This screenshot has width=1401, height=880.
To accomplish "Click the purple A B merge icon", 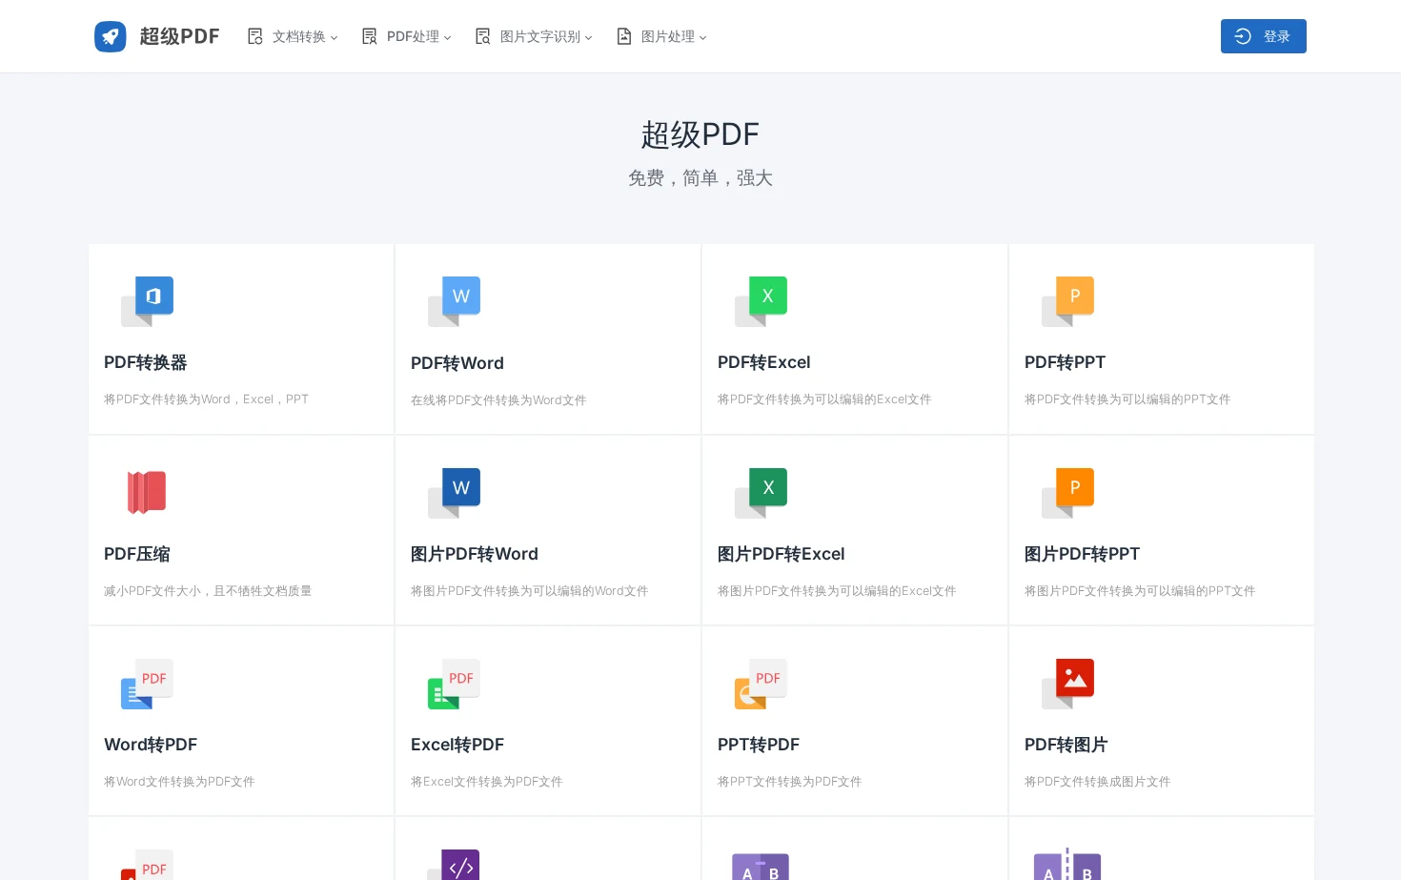I will click(761, 866).
